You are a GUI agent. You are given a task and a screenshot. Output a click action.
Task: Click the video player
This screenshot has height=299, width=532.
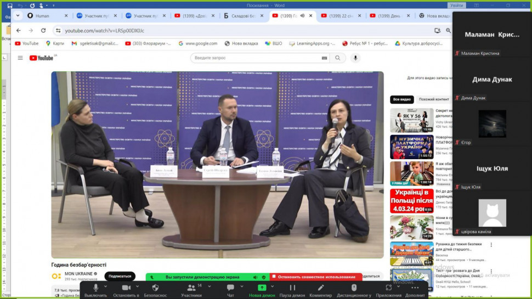point(218,165)
